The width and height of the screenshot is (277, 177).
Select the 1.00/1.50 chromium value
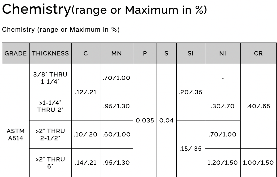[x=258, y=162]
